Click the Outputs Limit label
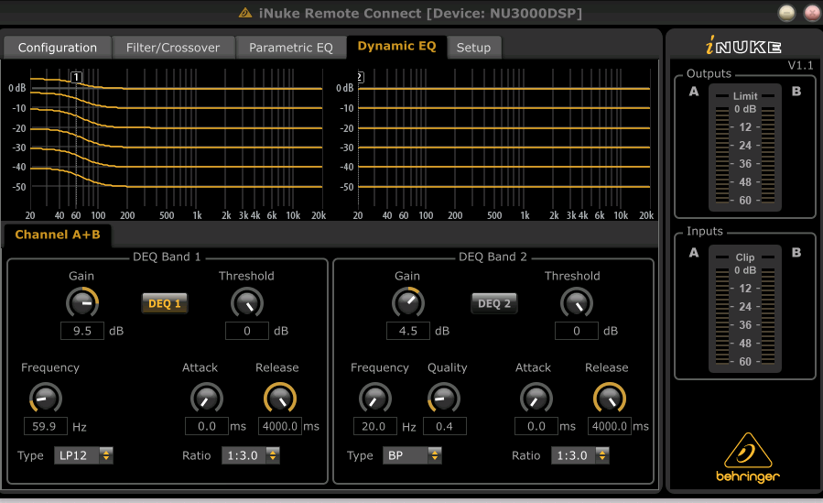The image size is (823, 503). tap(745, 96)
